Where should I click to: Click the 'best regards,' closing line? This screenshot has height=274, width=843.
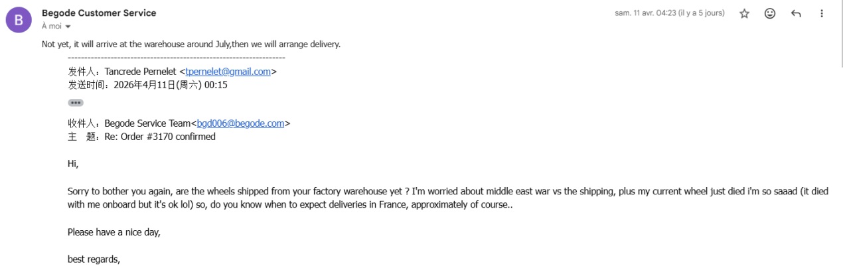(94, 259)
